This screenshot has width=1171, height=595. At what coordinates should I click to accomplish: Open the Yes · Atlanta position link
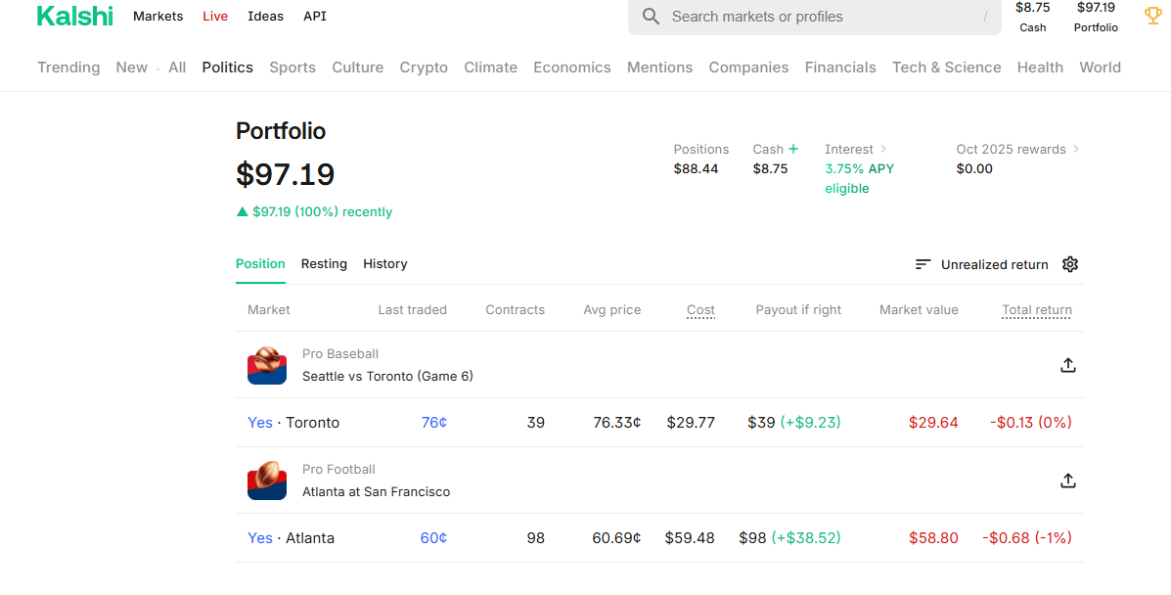291,538
